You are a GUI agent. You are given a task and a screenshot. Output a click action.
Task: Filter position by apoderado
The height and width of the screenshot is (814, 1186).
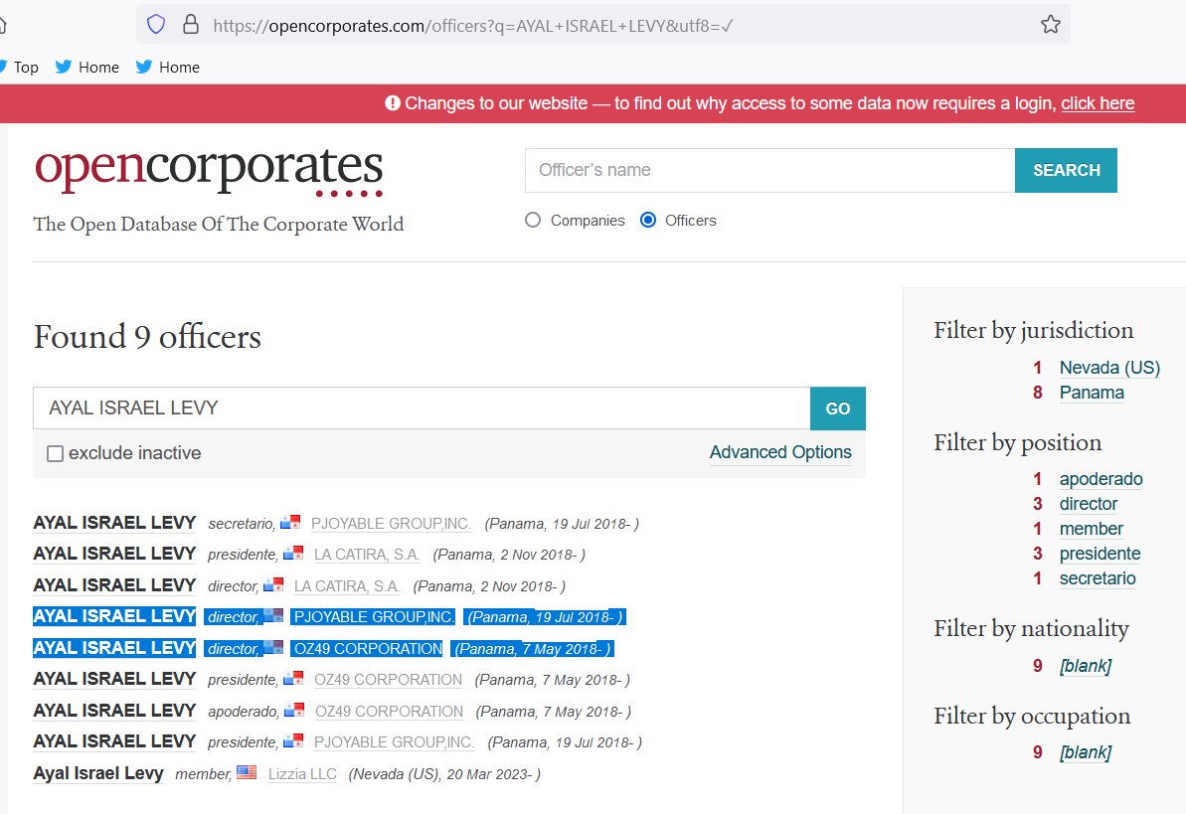pos(1101,479)
